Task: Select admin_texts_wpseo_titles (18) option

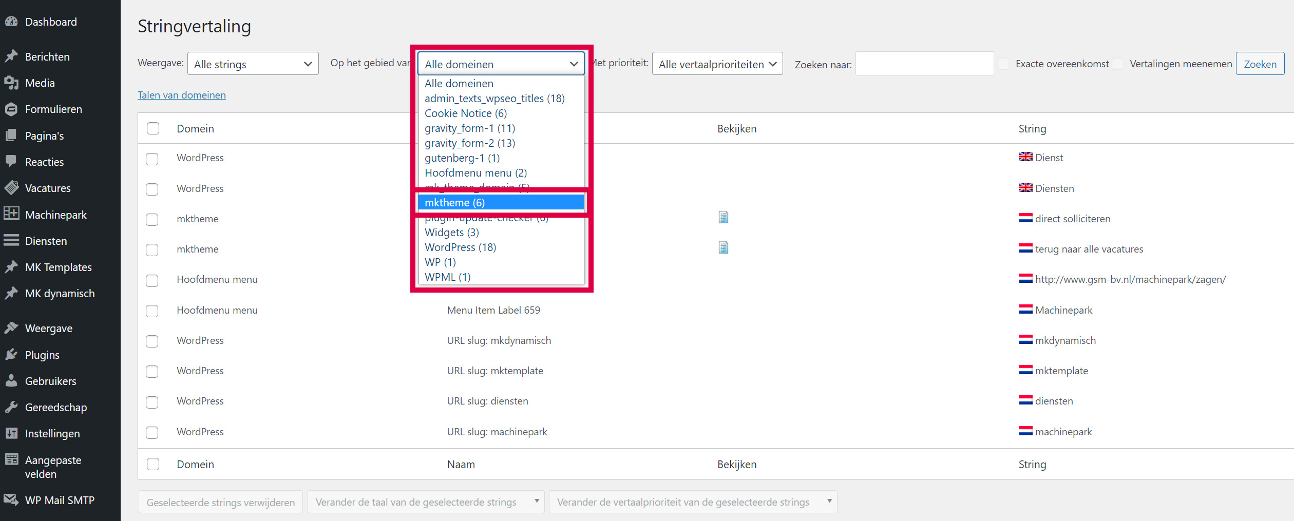Action: pyautogui.click(x=501, y=98)
